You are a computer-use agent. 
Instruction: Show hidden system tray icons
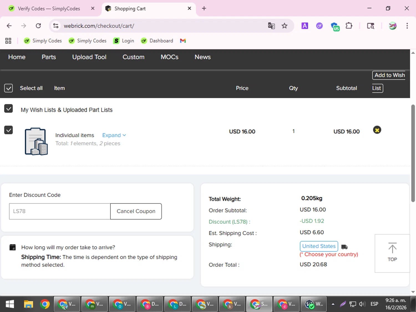(x=333, y=304)
